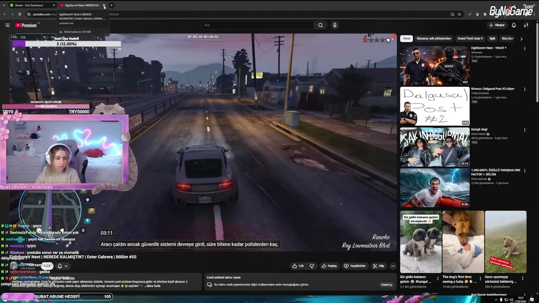539x303 pixels.
Task: Open the Dalgasal Post #2 video thumbnail
Action: pyautogui.click(x=435, y=106)
